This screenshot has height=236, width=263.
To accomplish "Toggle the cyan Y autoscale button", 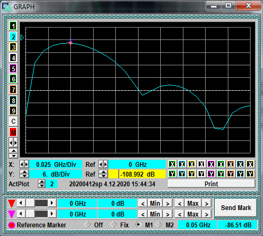I will [182, 174].
